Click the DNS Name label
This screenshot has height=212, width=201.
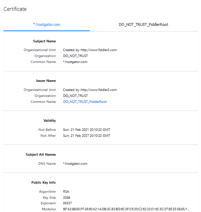47,164
